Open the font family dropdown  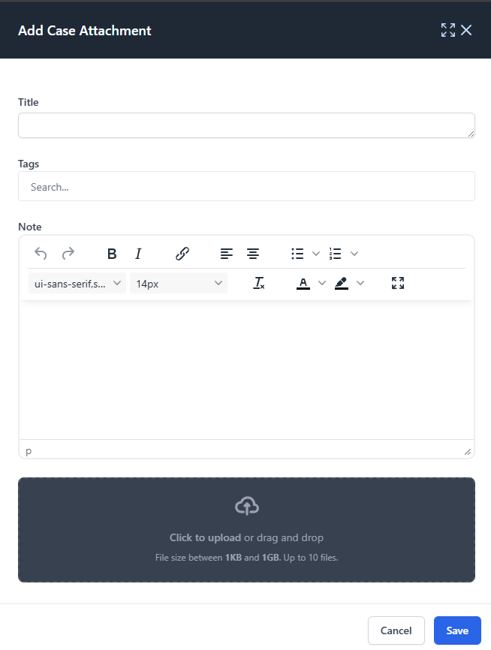[77, 284]
